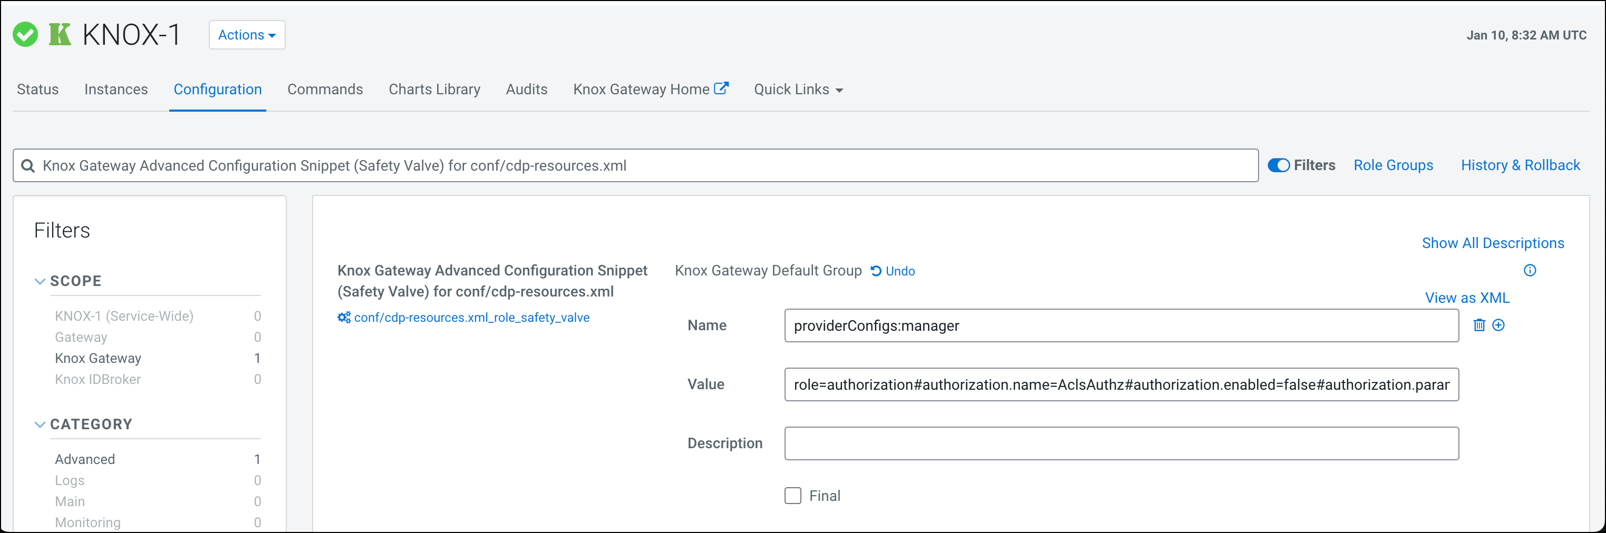Screen dimensions: 1606x533
Task: Collapse the CATEGORY filter section
Action: (40, 425)
